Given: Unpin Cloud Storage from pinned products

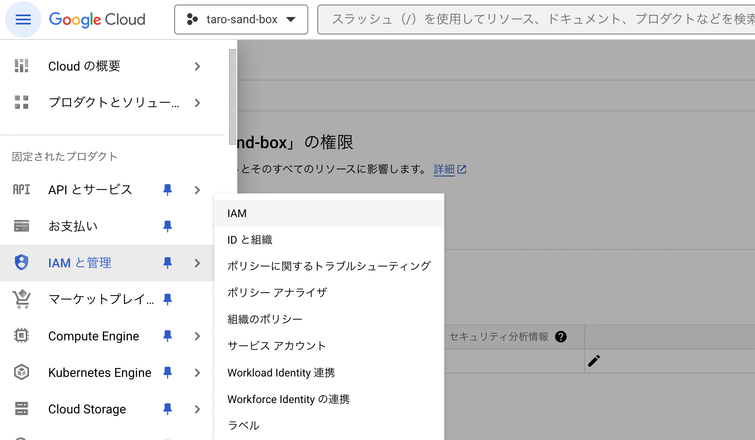Looking at the screenshot, I should 168,409.
